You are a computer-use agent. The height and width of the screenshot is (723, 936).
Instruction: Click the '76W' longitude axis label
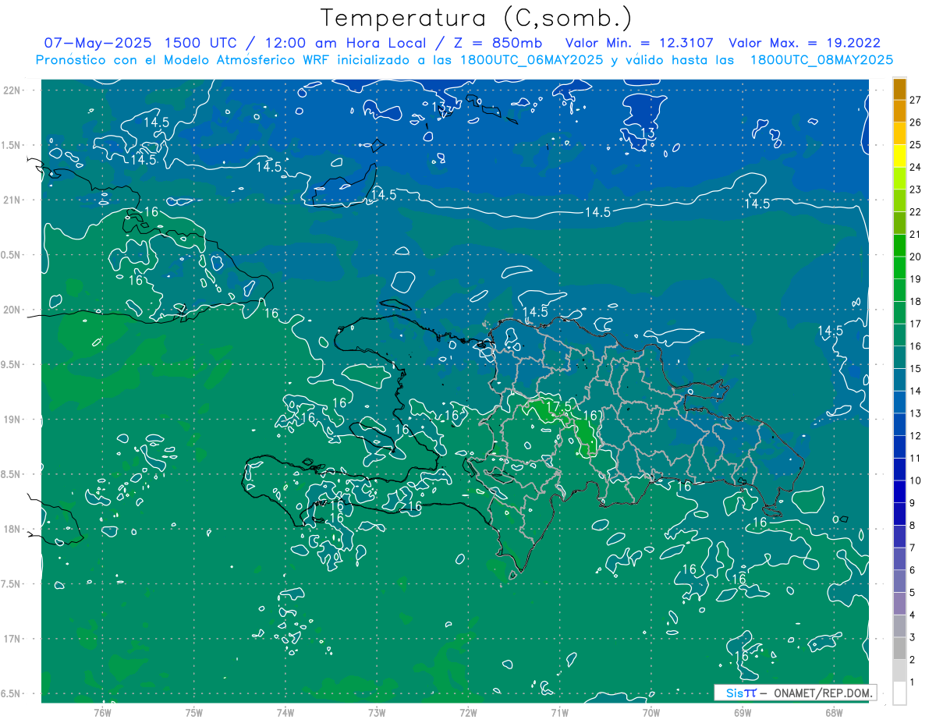click(x=102, y=712)
